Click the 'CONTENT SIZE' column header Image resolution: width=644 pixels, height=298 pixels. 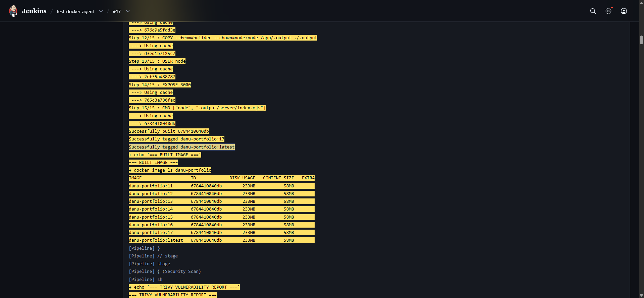[278, 178]
